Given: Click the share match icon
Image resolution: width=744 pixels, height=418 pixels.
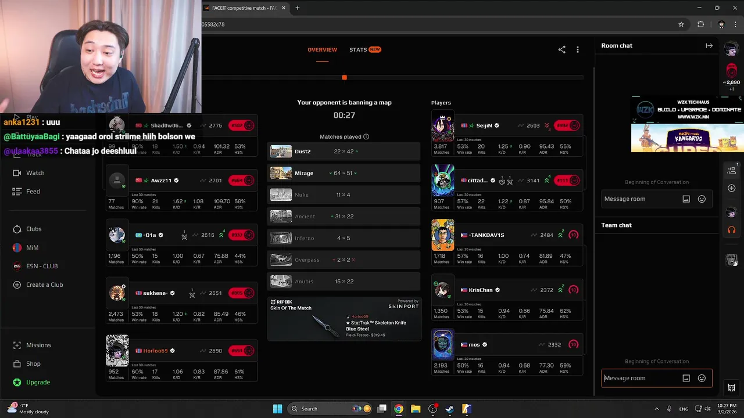Looking at the screenshot, I should [x=561, y=50].
